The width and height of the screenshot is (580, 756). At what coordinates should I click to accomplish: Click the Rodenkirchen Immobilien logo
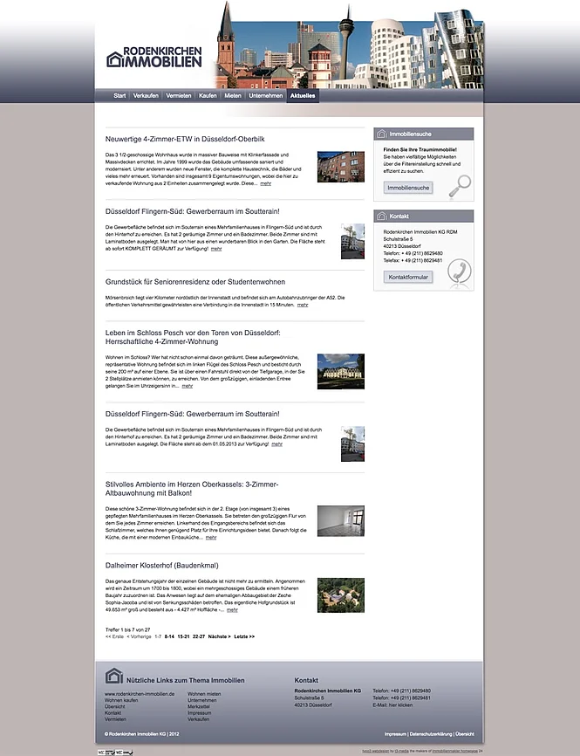pos(154,57)
